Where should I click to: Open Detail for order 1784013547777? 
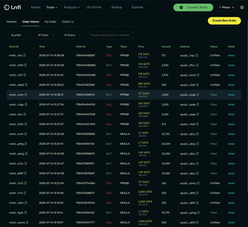point(231,222)
